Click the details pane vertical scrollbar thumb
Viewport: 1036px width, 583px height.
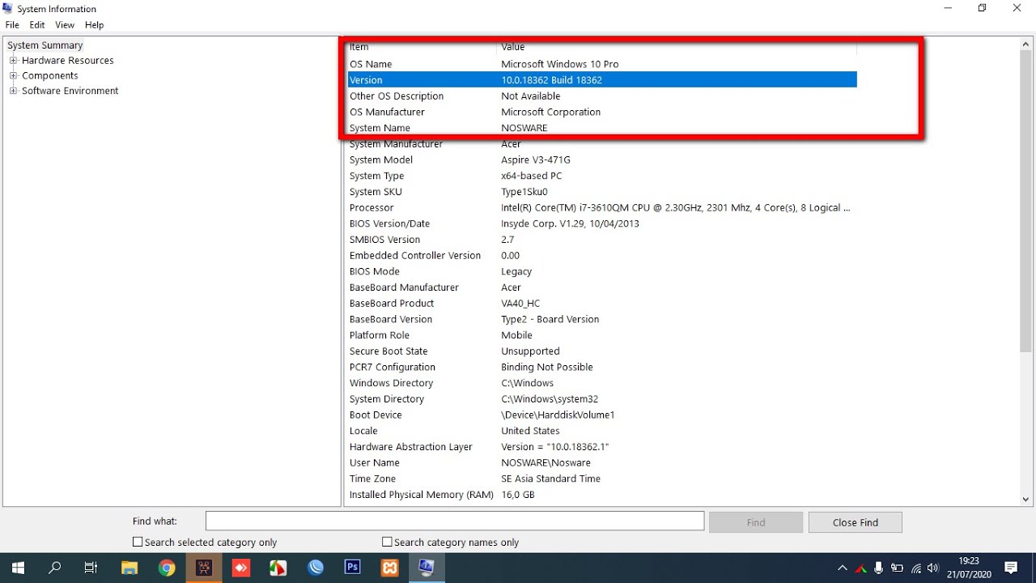[x=1025, y=202]
